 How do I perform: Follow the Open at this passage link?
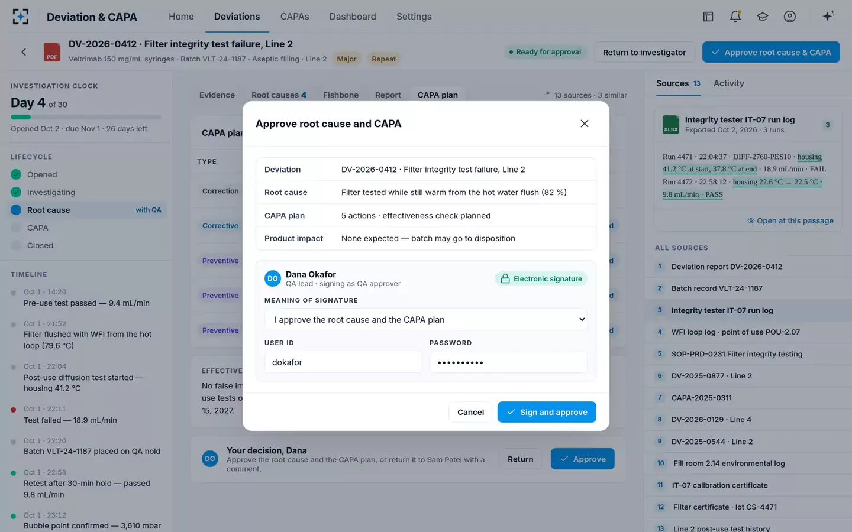tap(790, 220)
